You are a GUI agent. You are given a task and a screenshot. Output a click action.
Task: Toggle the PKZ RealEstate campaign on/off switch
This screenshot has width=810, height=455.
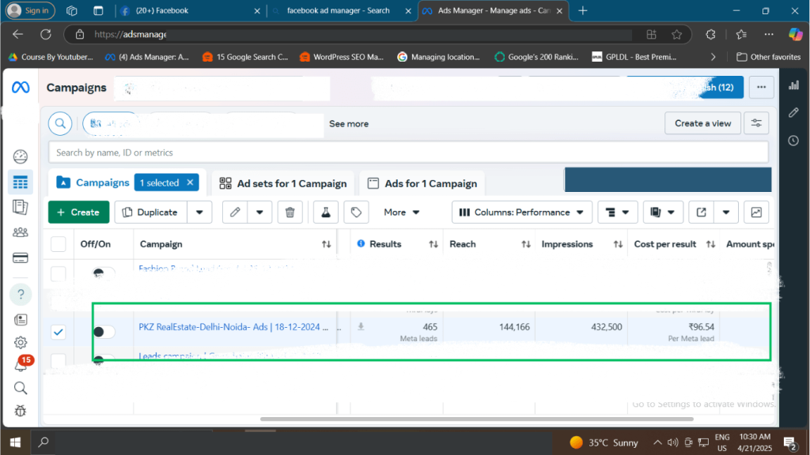(x=104, y=332)
